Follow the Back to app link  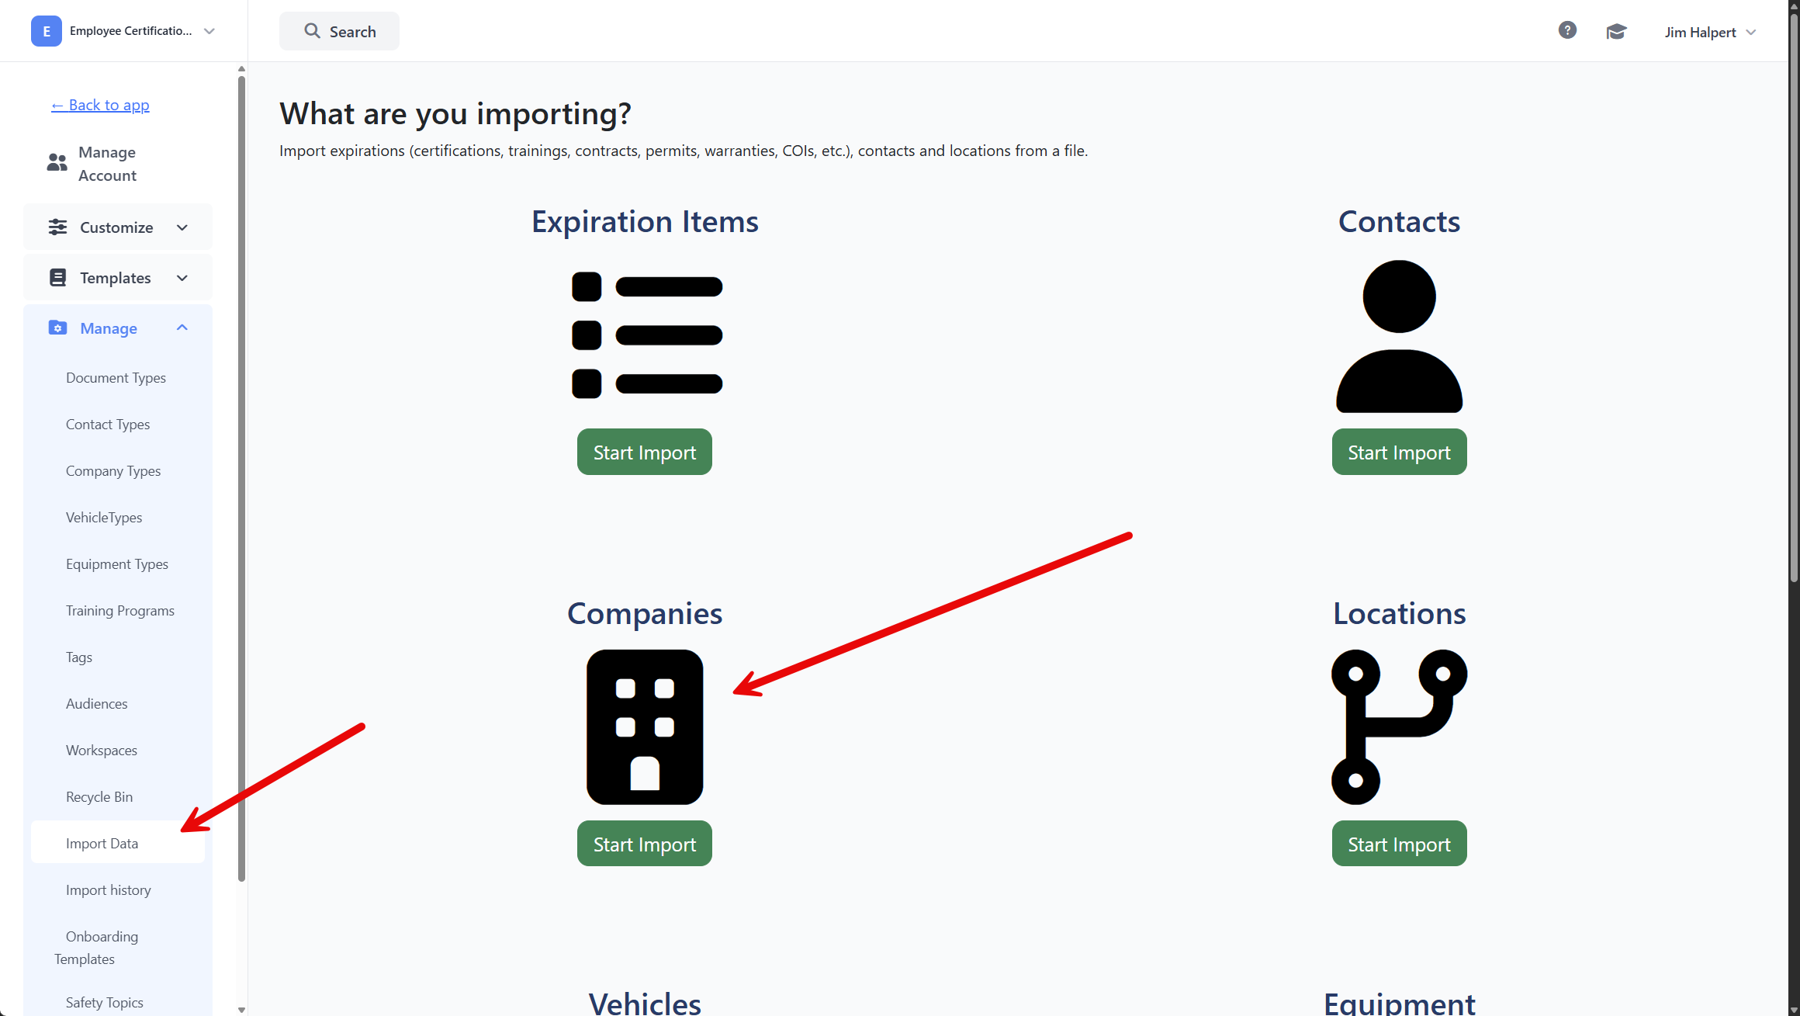(x=100, y=106)
